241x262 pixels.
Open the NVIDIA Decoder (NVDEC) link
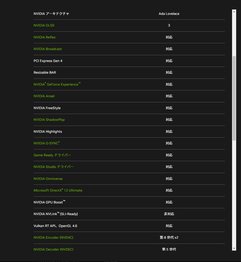pos(53,249)
